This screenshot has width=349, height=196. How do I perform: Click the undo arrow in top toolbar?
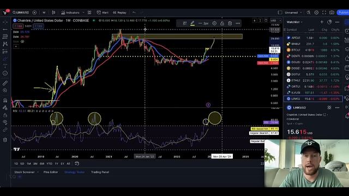(x=134, y=13)
